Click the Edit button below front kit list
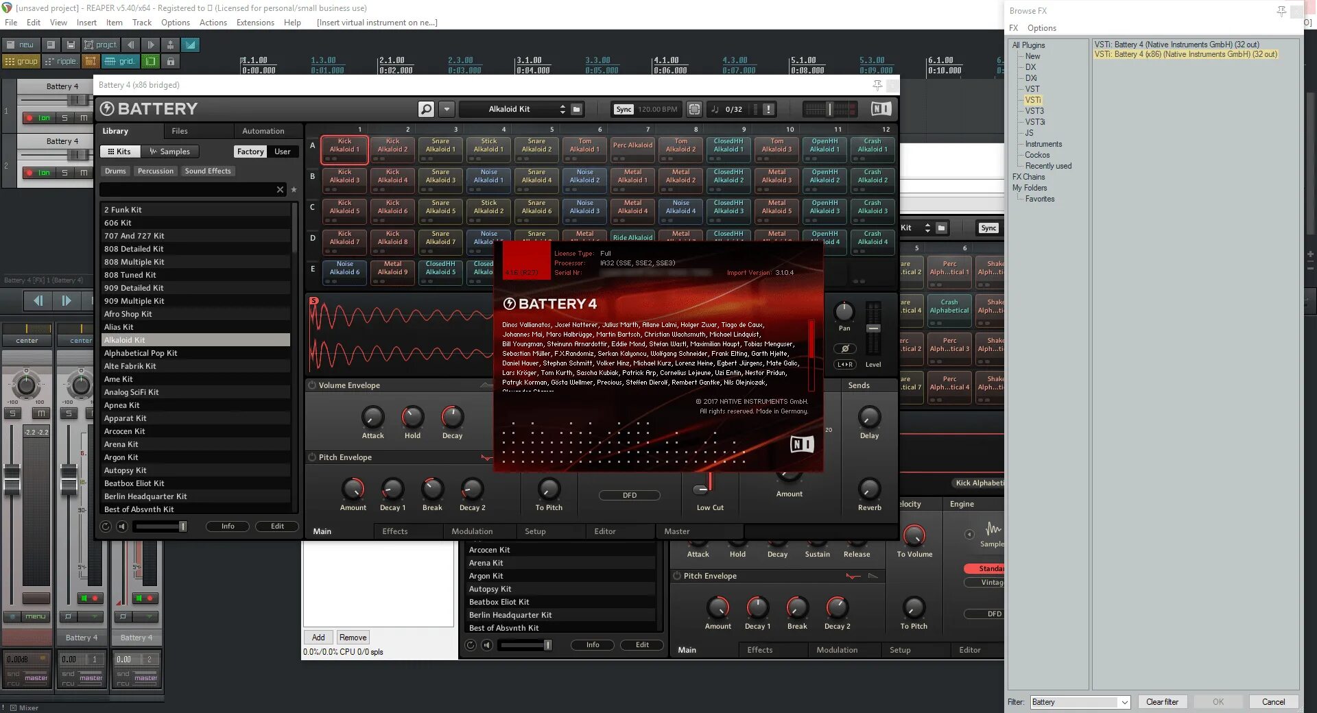 coord(277,527)
